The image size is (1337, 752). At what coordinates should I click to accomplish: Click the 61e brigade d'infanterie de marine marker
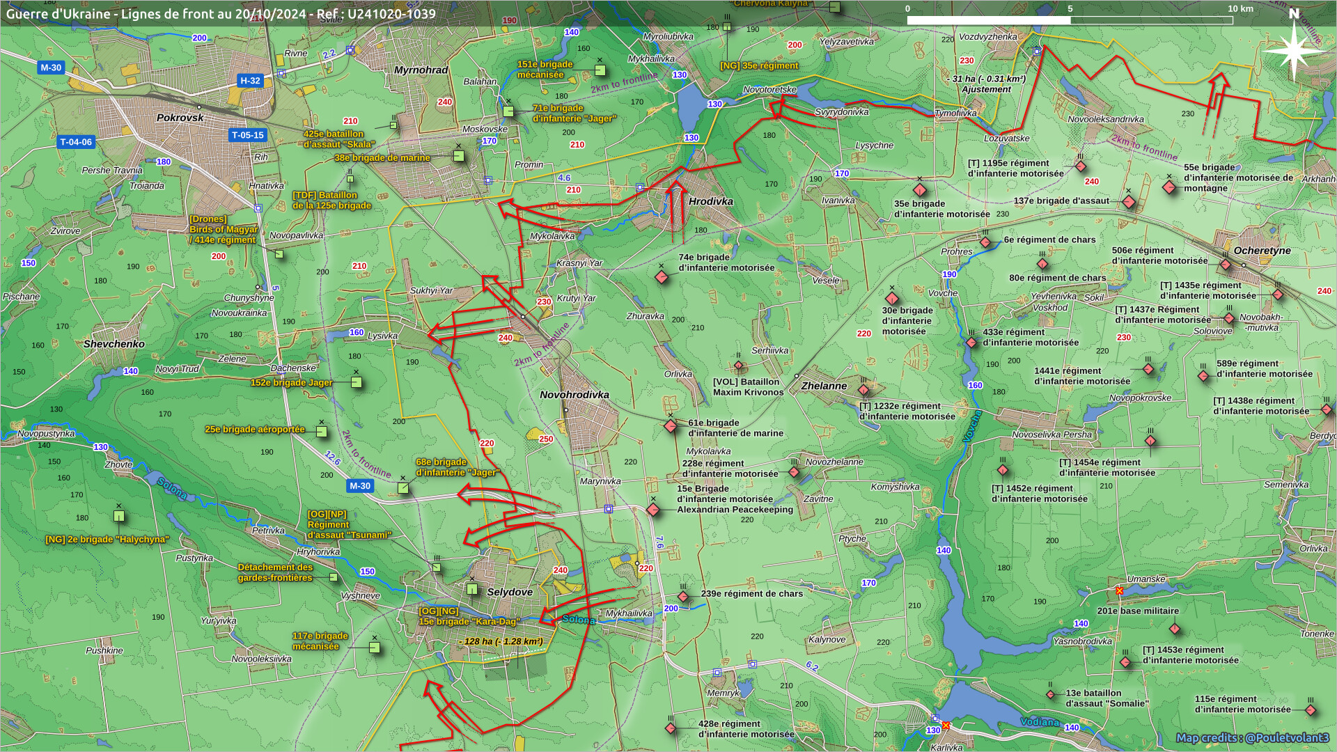(x=671, y=425)
